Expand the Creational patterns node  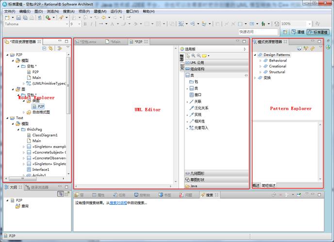[260, 66]
